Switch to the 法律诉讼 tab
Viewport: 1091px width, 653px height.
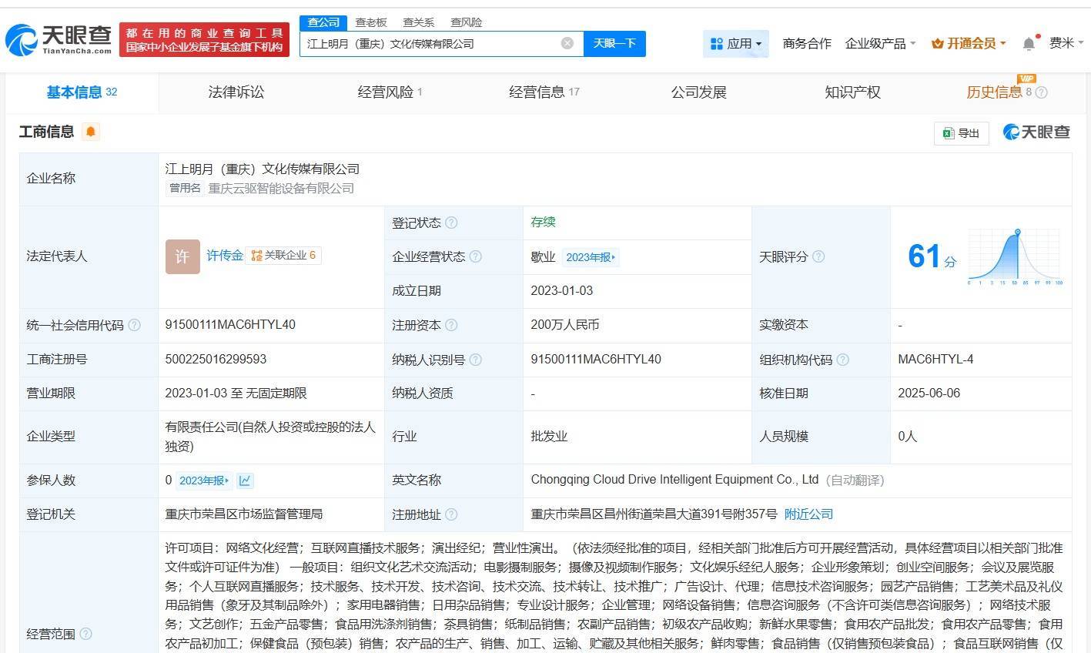point(236,92)
